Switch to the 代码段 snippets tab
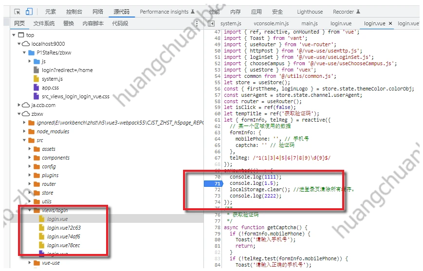This screenshot has width=423, height=271. [120, 23]
